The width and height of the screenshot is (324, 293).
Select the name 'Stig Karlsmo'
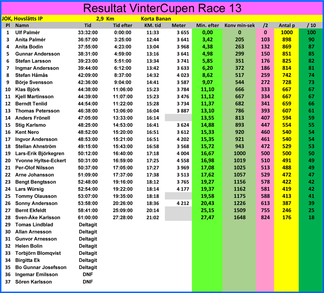31,125
